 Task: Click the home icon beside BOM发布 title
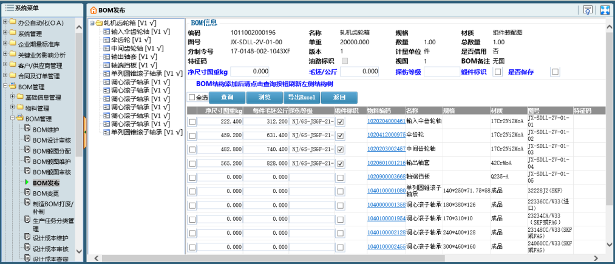coord(93,10)
